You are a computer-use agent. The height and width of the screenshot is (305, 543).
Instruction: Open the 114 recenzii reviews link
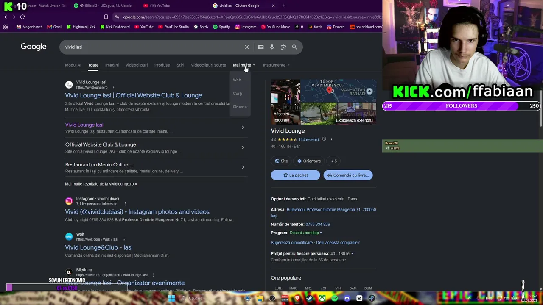309,139
